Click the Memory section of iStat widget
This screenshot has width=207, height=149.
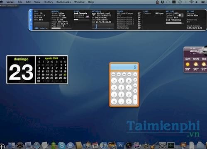61,20
